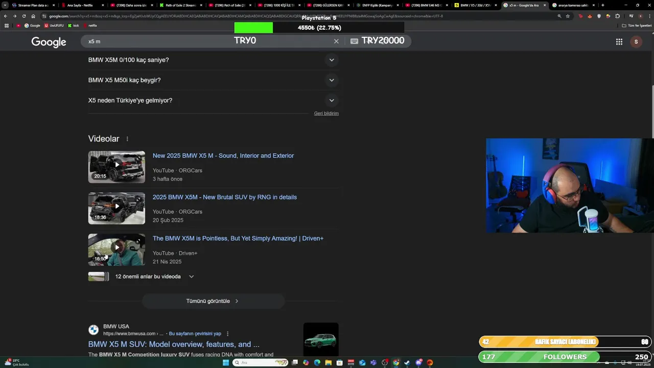Open the green BMW X5 M result thumbnail
654x368 pixels.
pos(321,339)
